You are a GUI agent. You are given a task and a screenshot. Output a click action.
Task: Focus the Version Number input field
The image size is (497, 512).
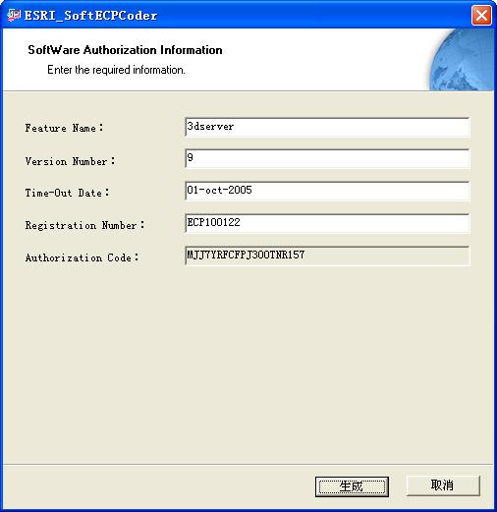click(x=327, y=158)
